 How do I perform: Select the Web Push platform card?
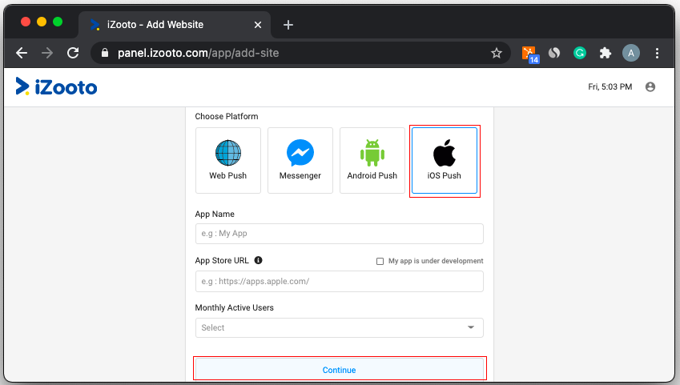coord(228,160)
